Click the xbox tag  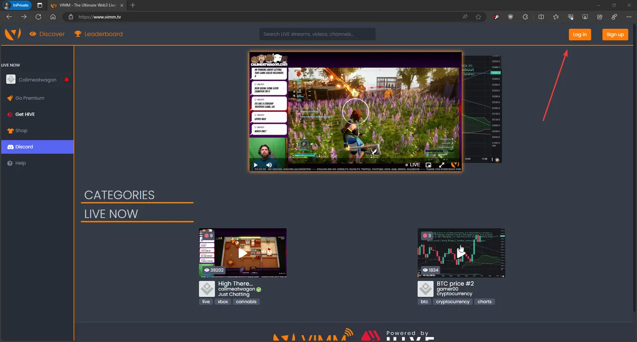click(222, 302)
